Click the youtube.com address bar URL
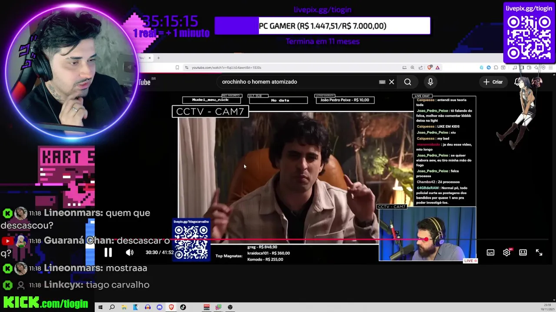Screen dimensions: 556x312 [x=226, y=68]
